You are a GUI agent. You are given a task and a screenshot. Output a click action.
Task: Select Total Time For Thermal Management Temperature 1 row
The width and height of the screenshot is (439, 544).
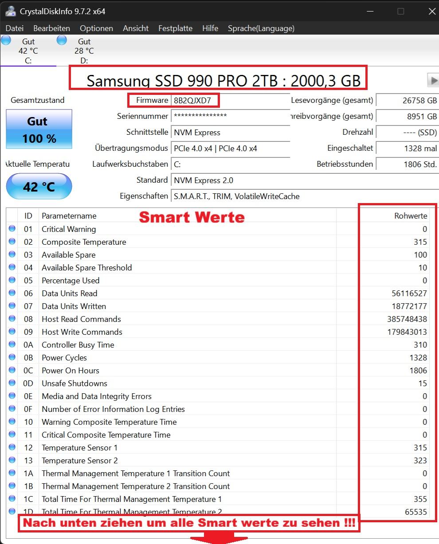[218, 499]
